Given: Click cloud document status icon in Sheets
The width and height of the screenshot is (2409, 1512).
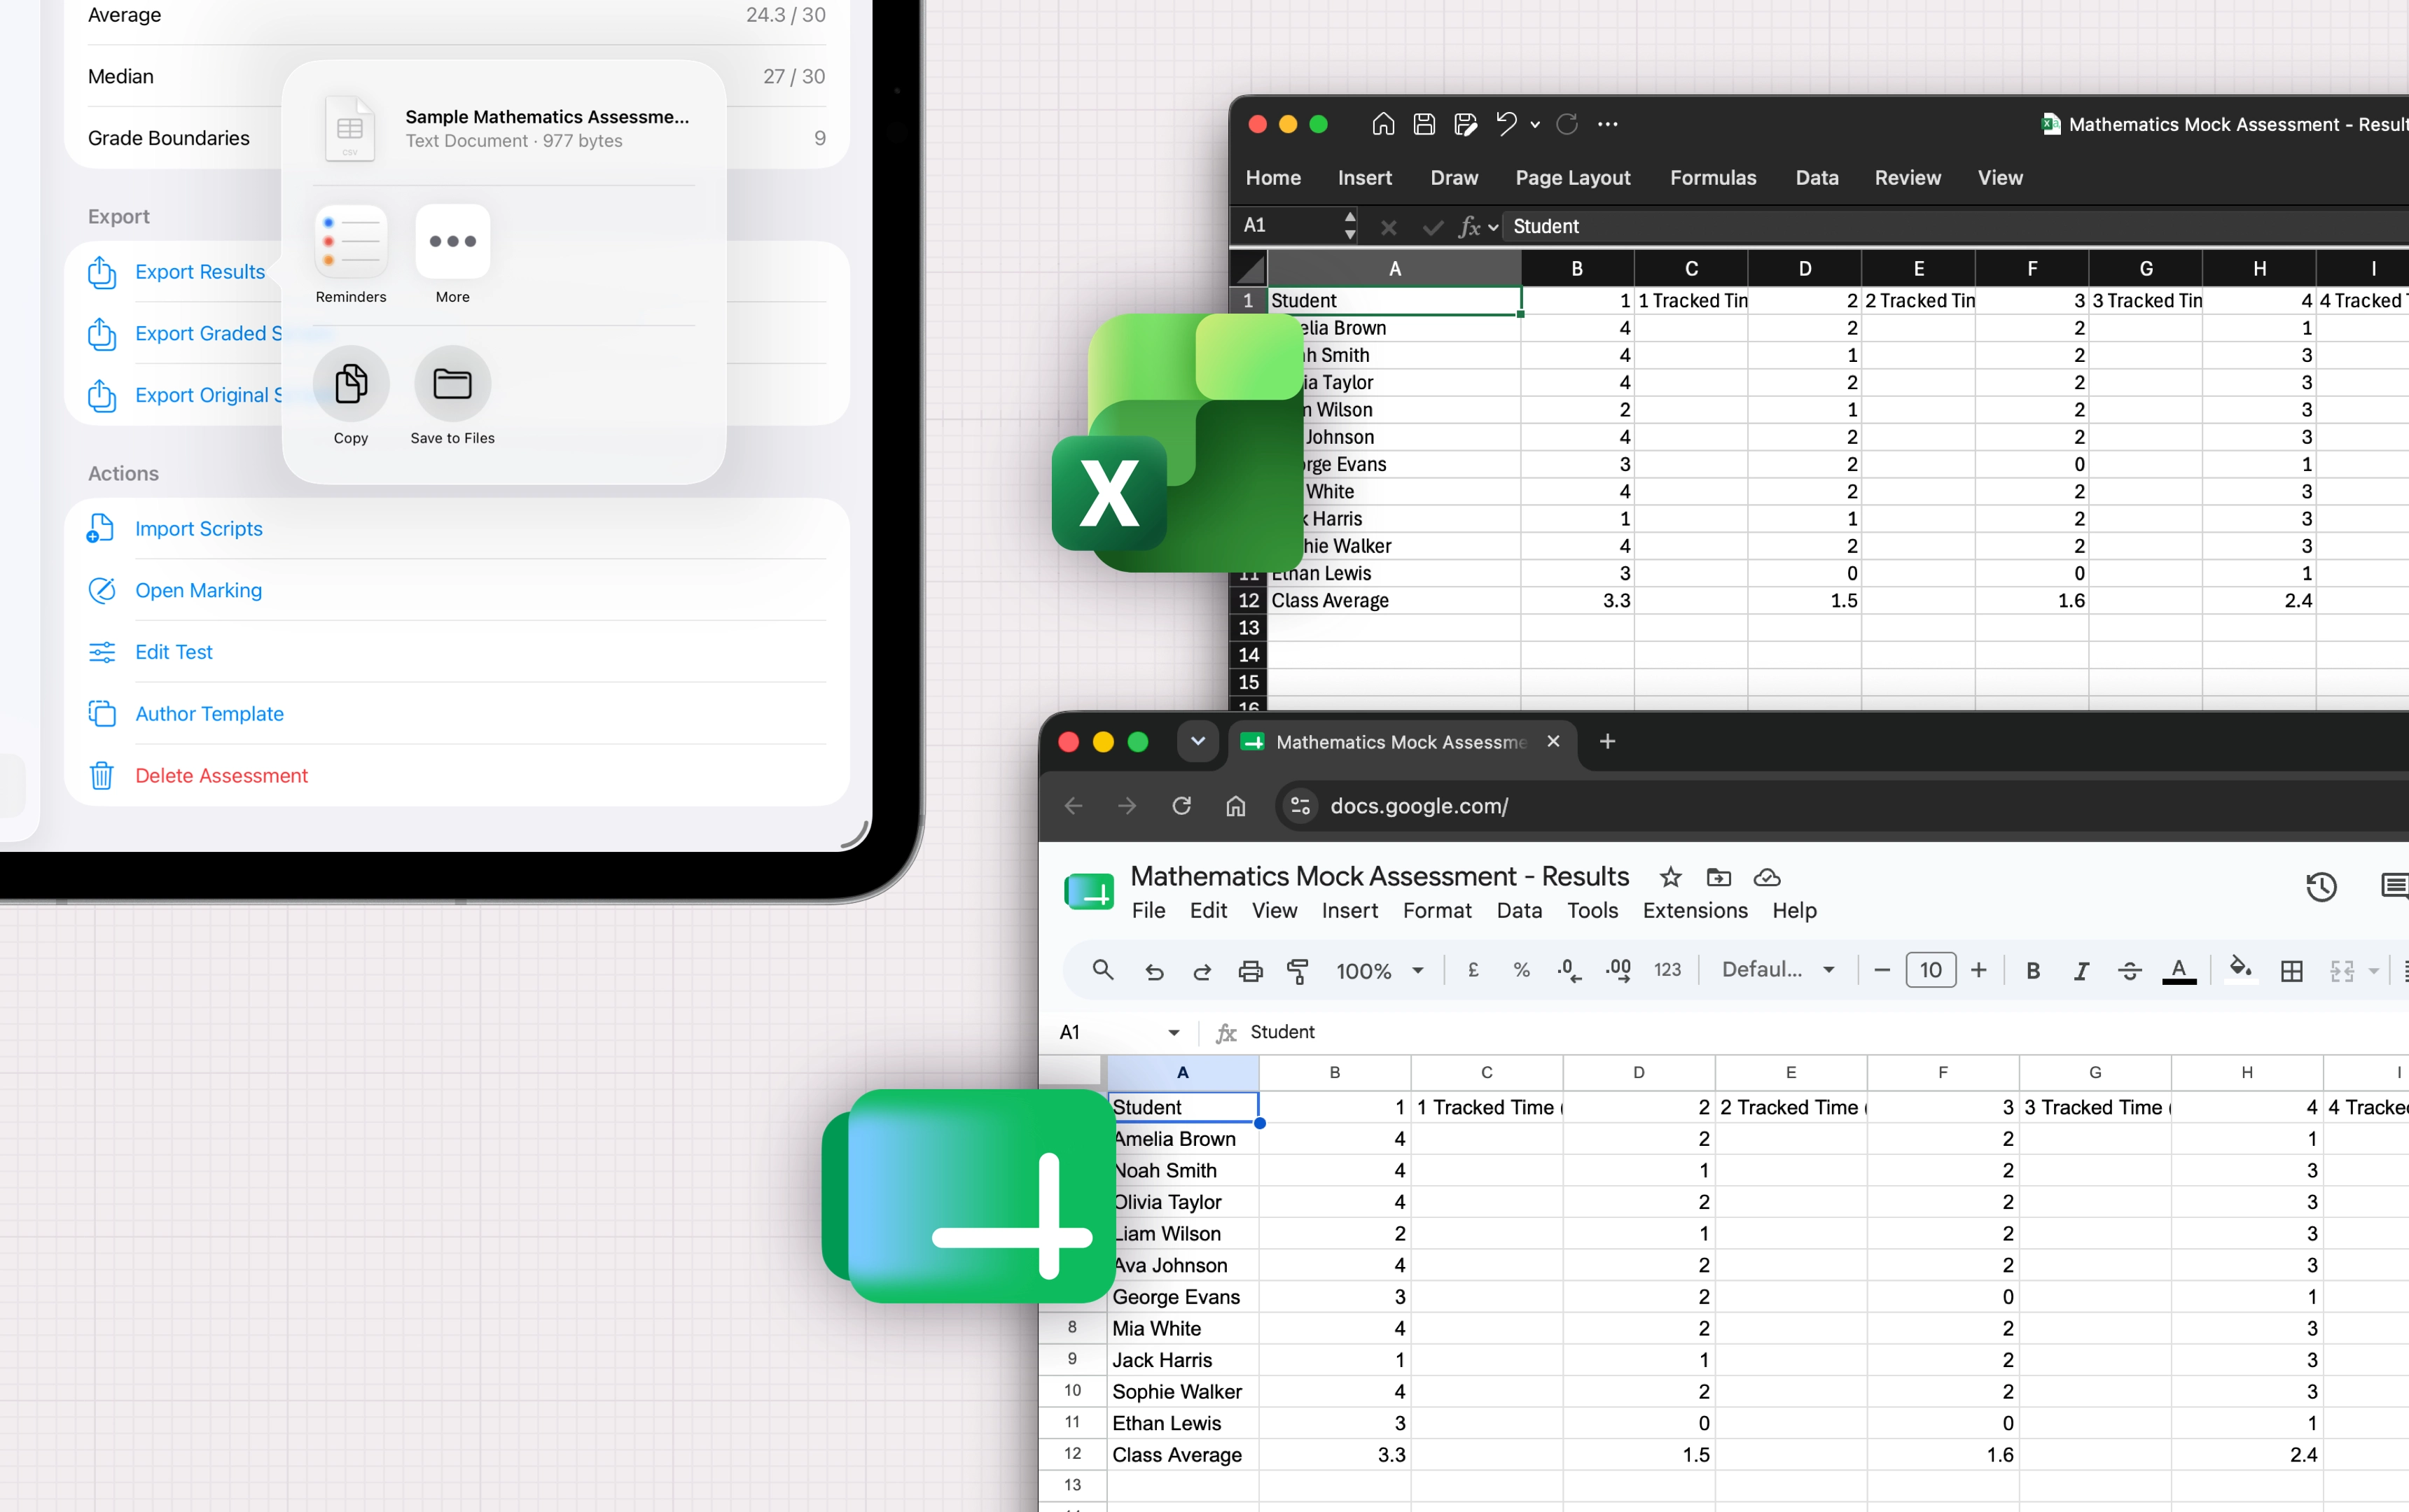Looking at the screenshot, I should (x=1767, y=878).
